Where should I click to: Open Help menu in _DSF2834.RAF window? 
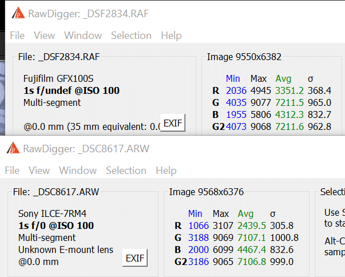(x=171, y=35)
